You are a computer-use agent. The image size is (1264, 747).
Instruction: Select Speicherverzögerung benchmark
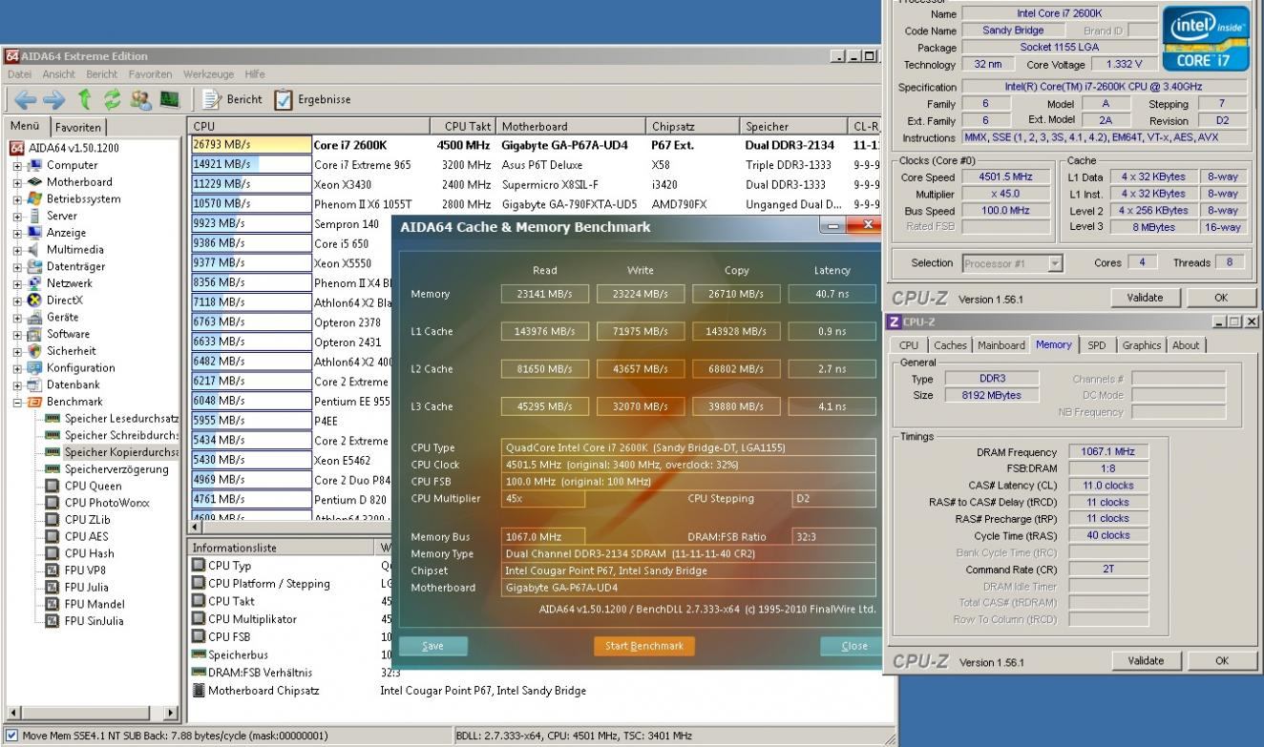107,468
